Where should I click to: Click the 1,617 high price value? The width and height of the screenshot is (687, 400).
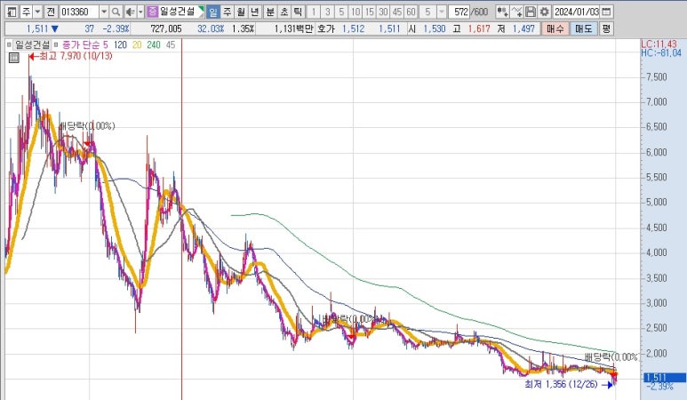pyautogui.click(x=479, y=29)
